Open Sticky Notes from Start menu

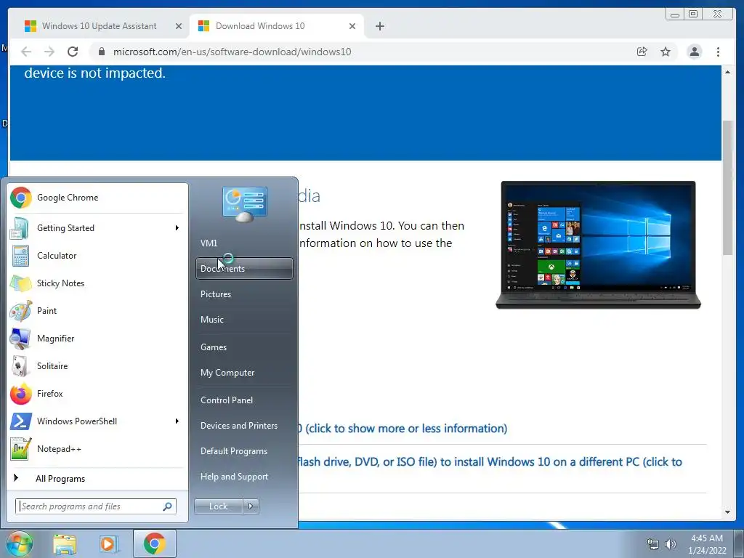click(x=98, y=283)
